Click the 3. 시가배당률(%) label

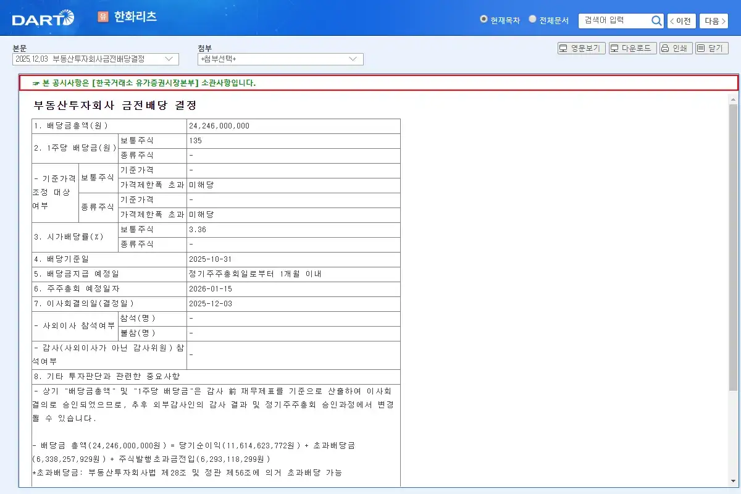point(69,237)
